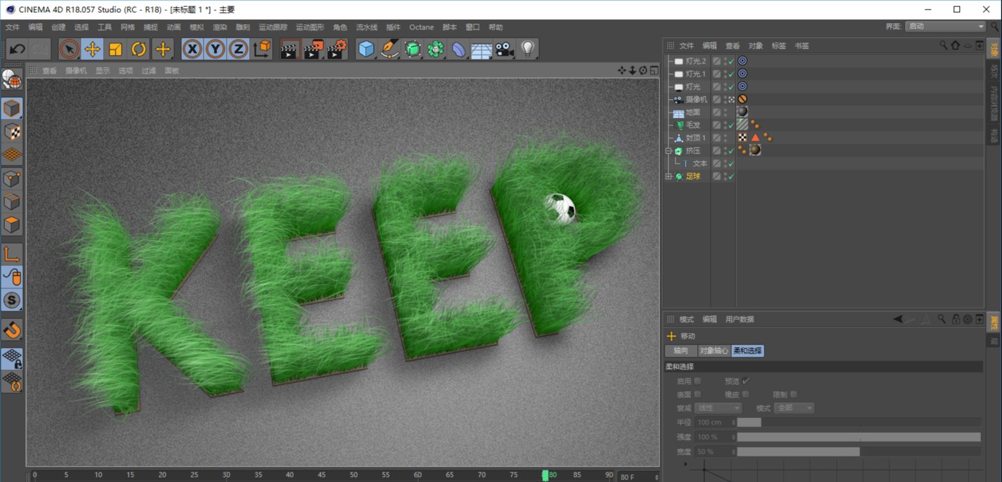Viewport: 1002px width, 482px height.
Task: Enable the 限制 checkbox
Action: tap(794, 394)
